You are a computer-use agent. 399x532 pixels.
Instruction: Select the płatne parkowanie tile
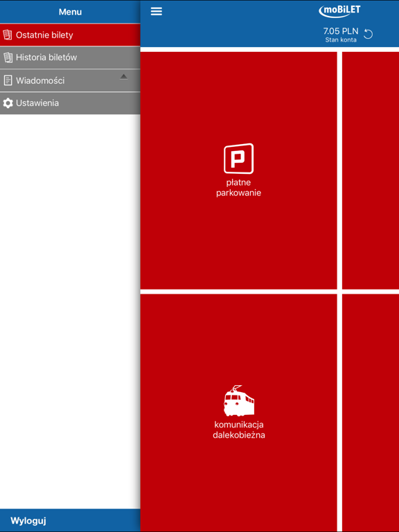point(238,170)
